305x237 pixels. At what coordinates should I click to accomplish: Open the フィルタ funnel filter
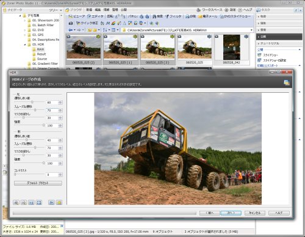173,16
